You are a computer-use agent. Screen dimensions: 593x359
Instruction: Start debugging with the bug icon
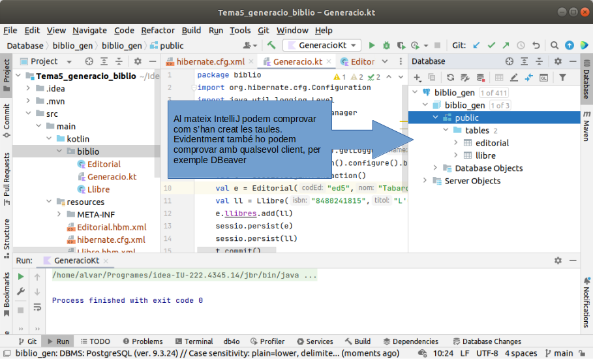pos(386,46)
